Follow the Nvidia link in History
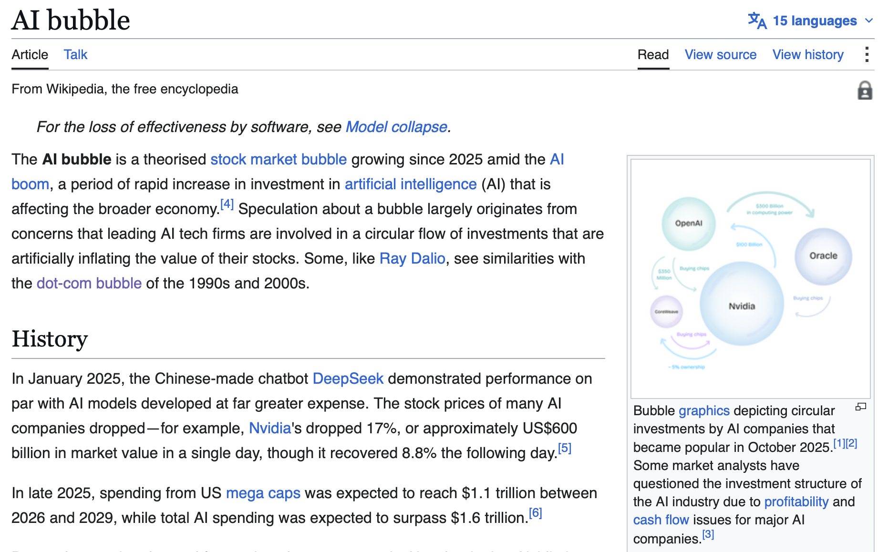This screenshot has height=552, width=888. [270, 428]
